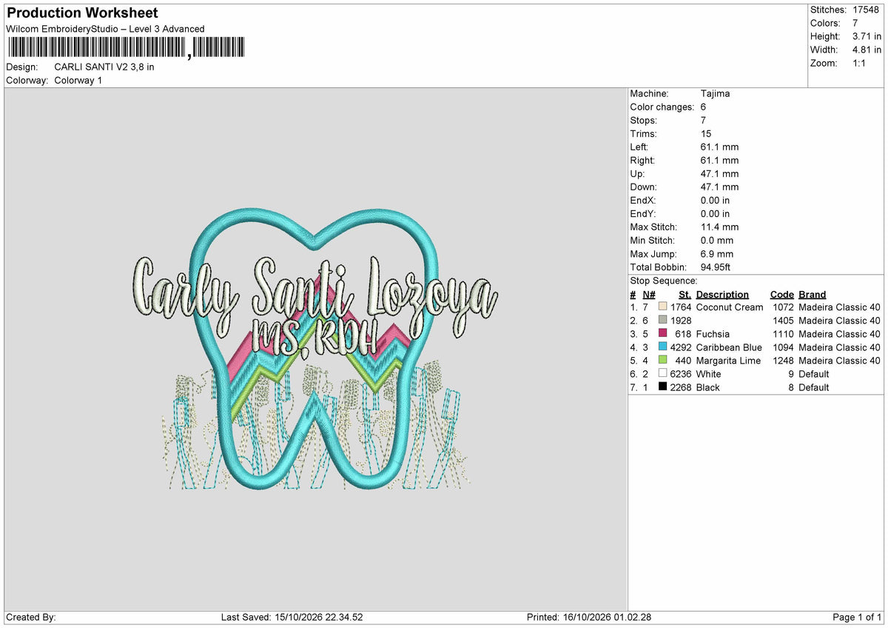Click the Description column header
888x628 pixels.
[722, 294]
